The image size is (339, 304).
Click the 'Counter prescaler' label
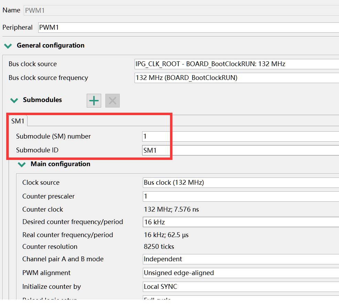point(49,196)
